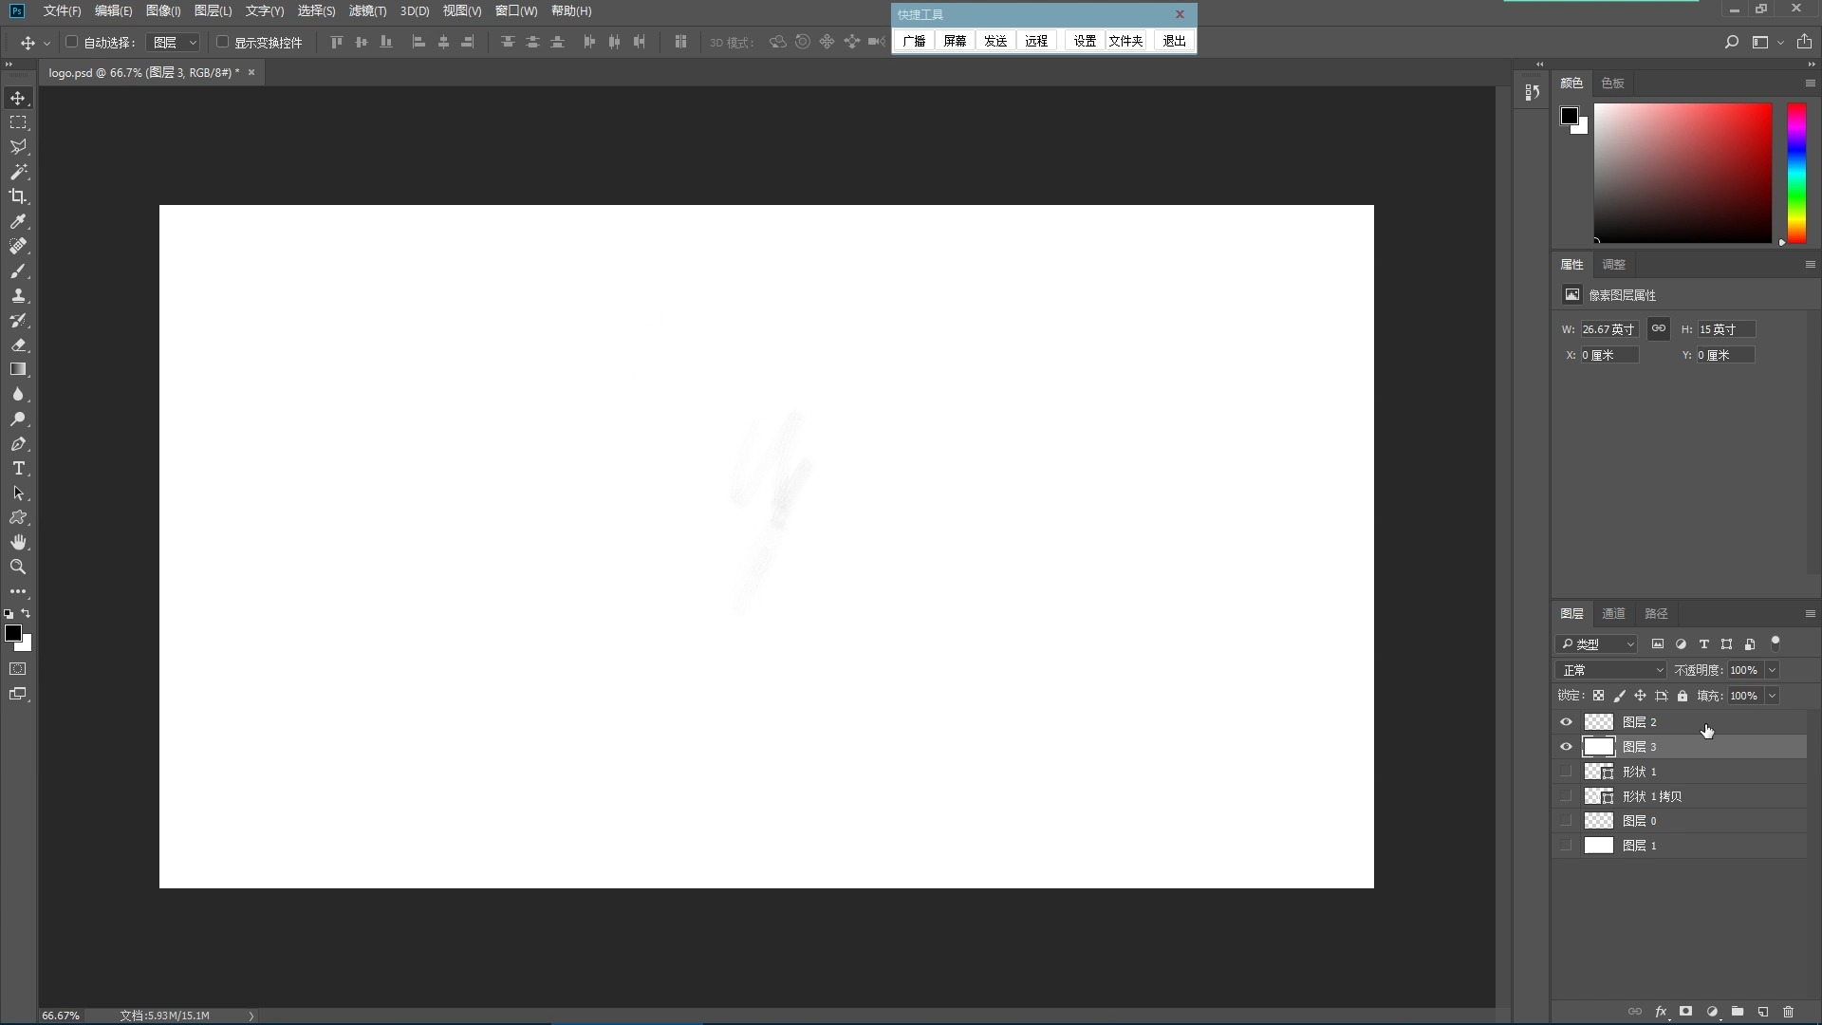
Task: Select the Eraser tool
Action: click(x=18, y=345)
